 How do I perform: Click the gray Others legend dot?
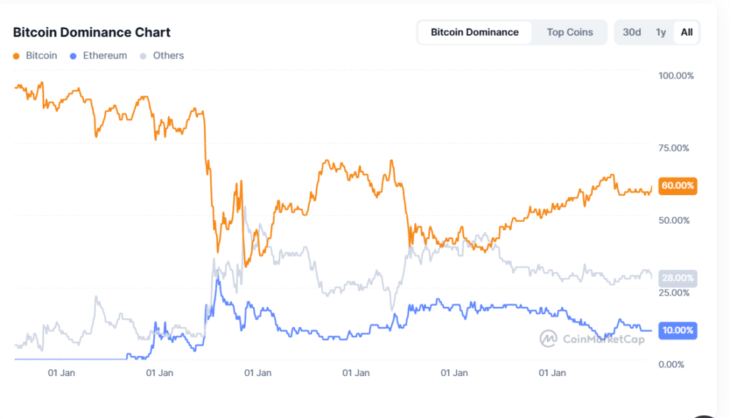143,56
